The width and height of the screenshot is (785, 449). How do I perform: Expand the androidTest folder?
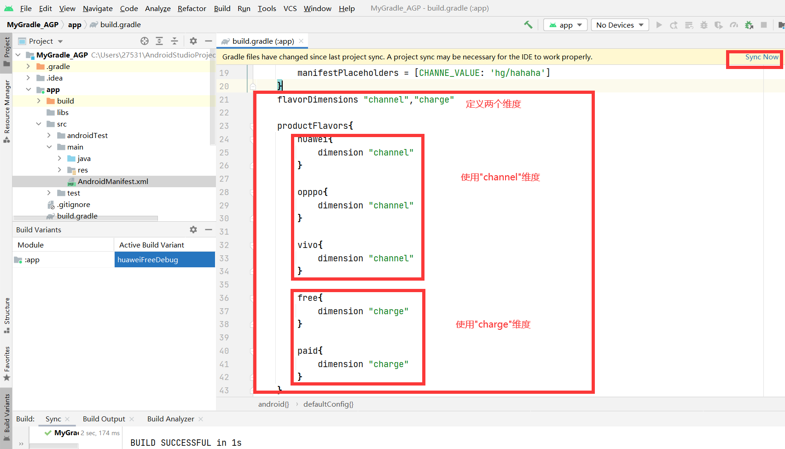click(49, 135)
